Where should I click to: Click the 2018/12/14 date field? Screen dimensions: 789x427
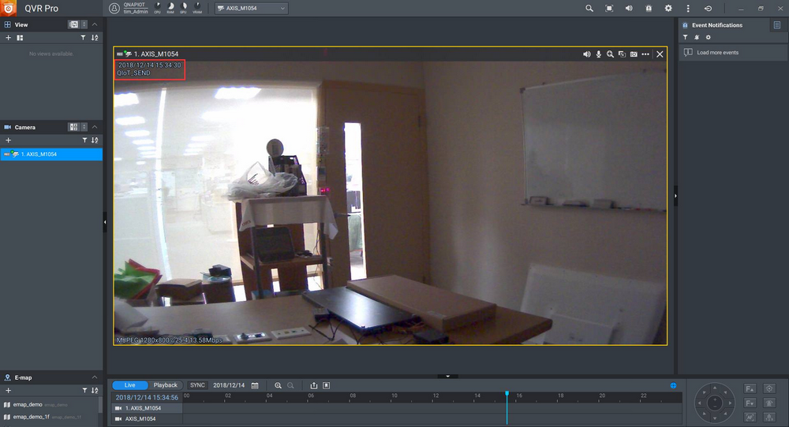tap(229, 385)
